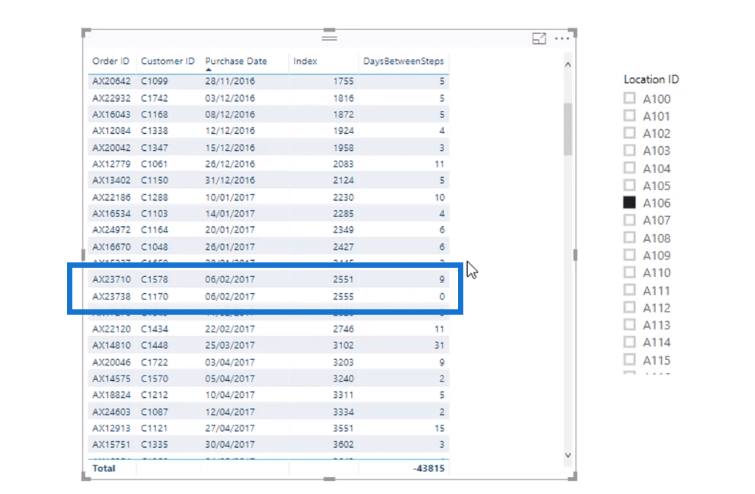Viewport: 755px width, 494px height.
Task: Check the A104 location checkbox
Action: [x=630, y=168]
